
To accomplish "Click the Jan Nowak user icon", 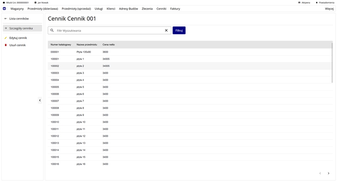I will 36,3.
